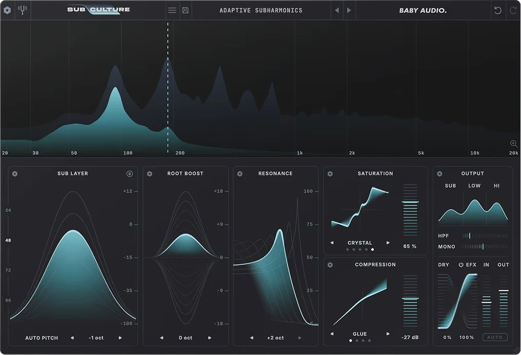Switch to previous saturation type before CRYSTAL

[332, 243]
